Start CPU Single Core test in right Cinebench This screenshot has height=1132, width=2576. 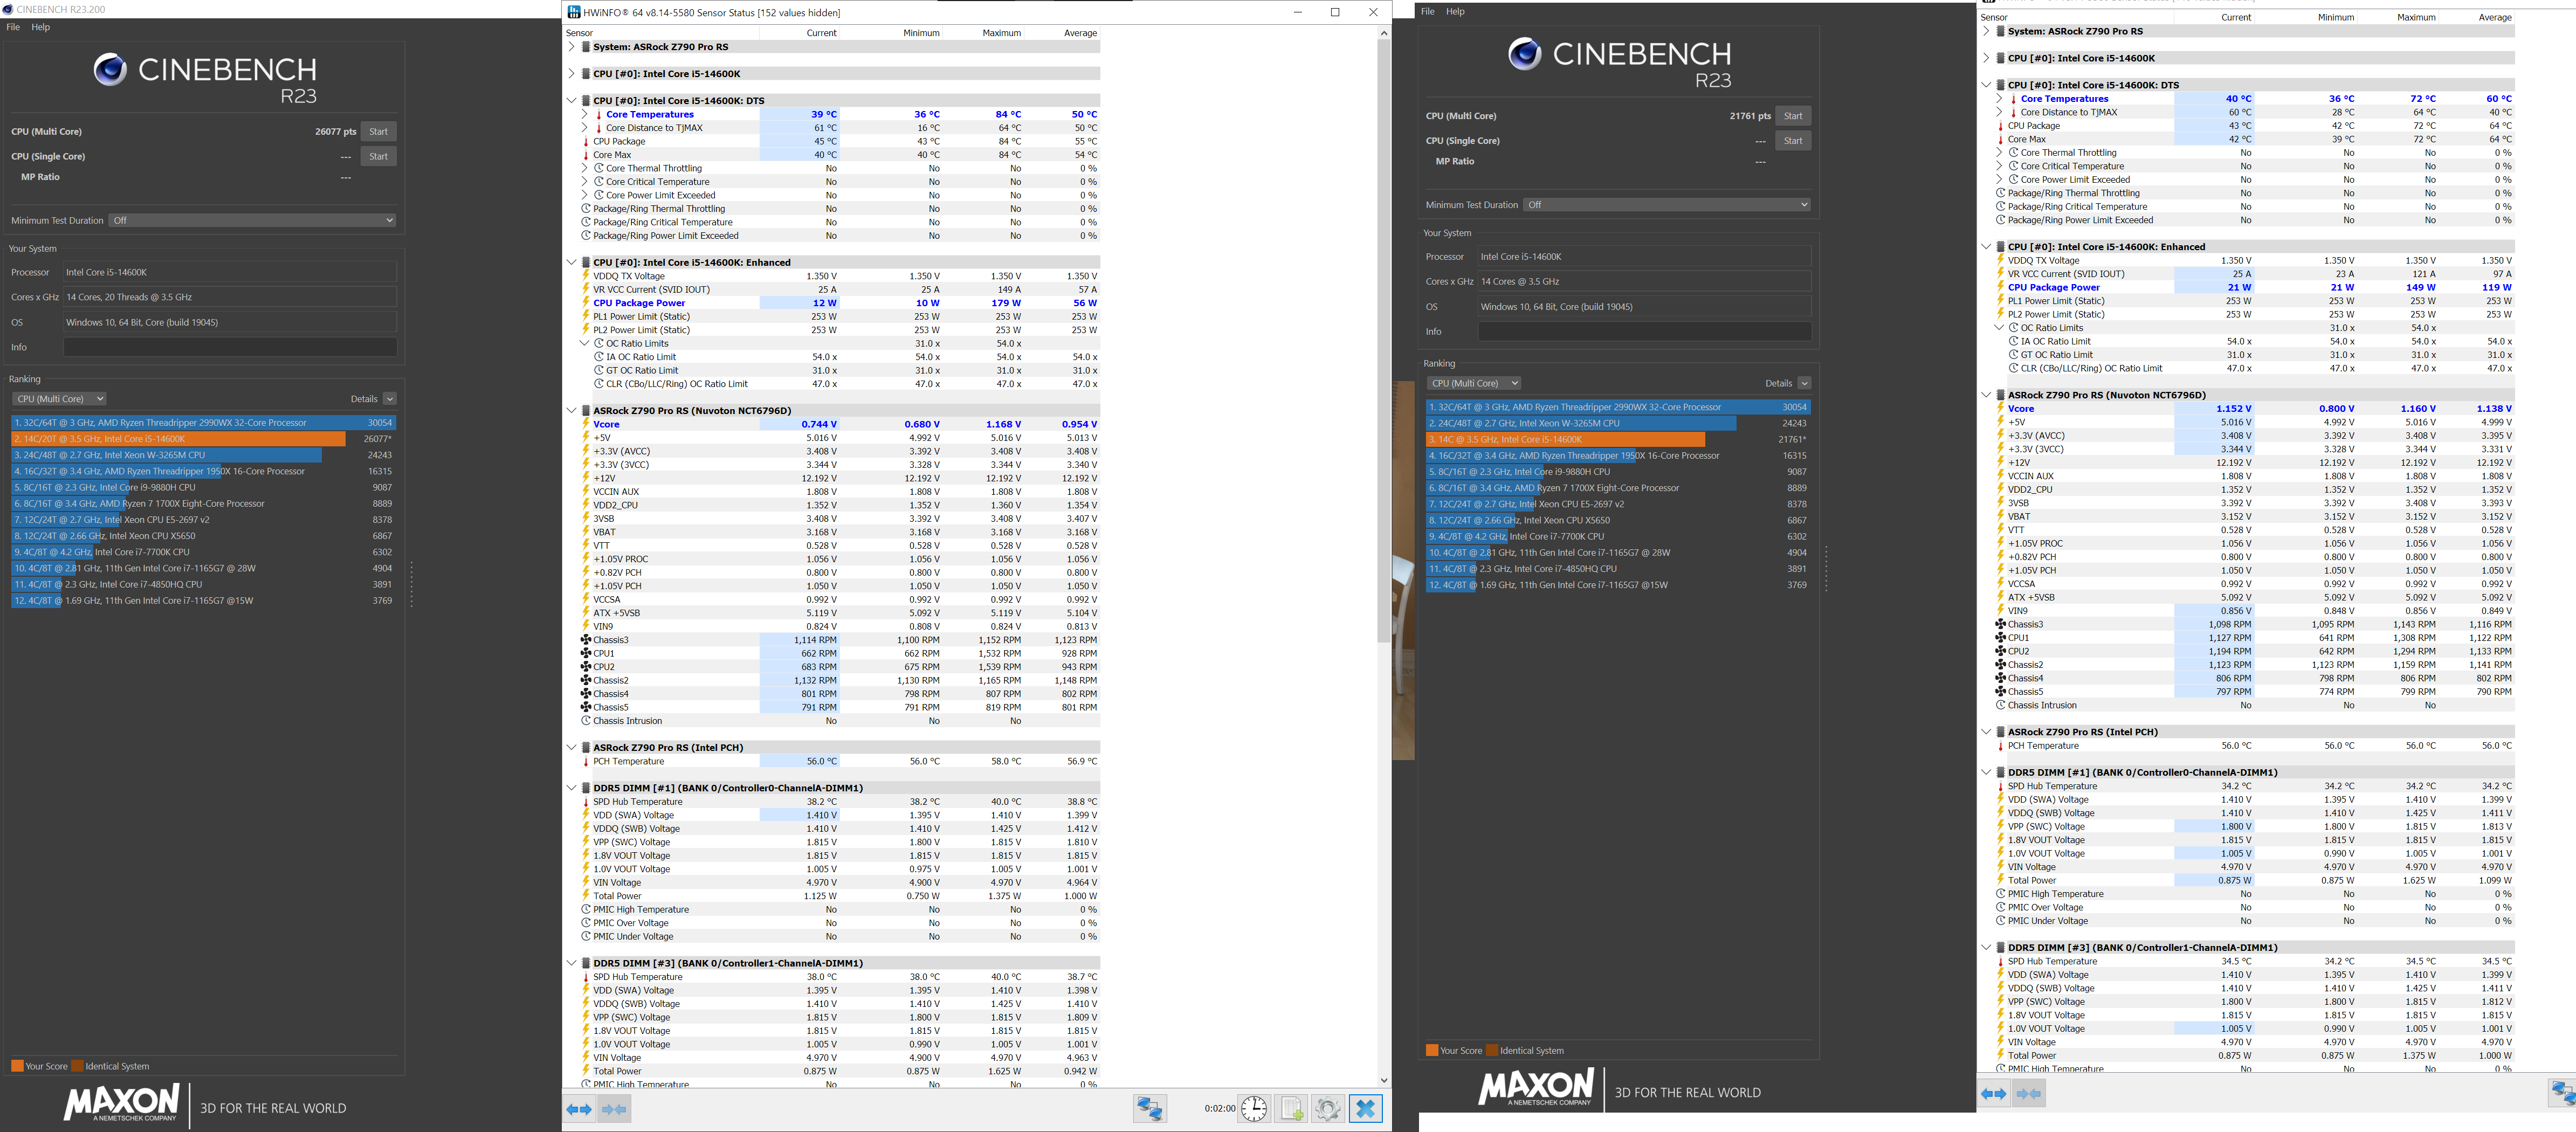(1793, 141)
